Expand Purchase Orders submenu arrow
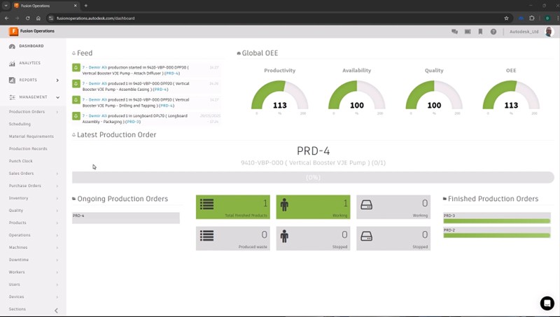This screenshot has width=560, height=317. coord(57,186)
